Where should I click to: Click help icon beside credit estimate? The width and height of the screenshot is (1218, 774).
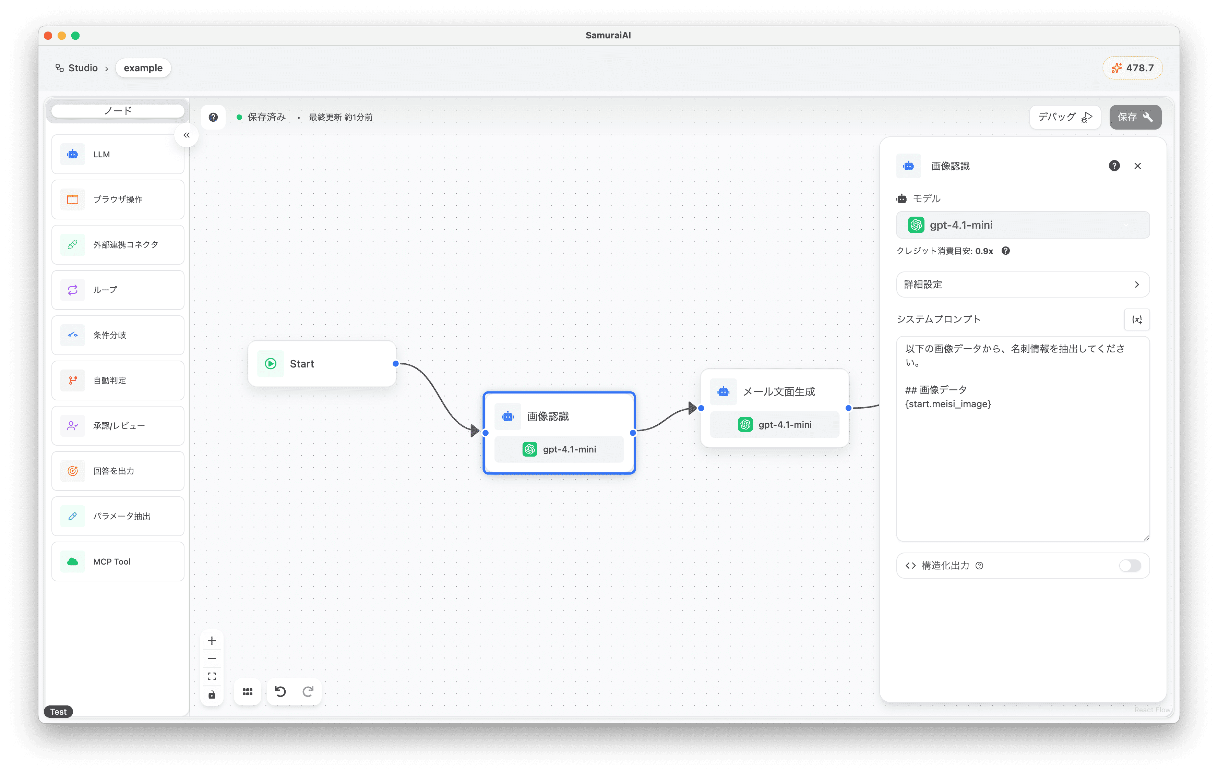(x=1005, y=251)
